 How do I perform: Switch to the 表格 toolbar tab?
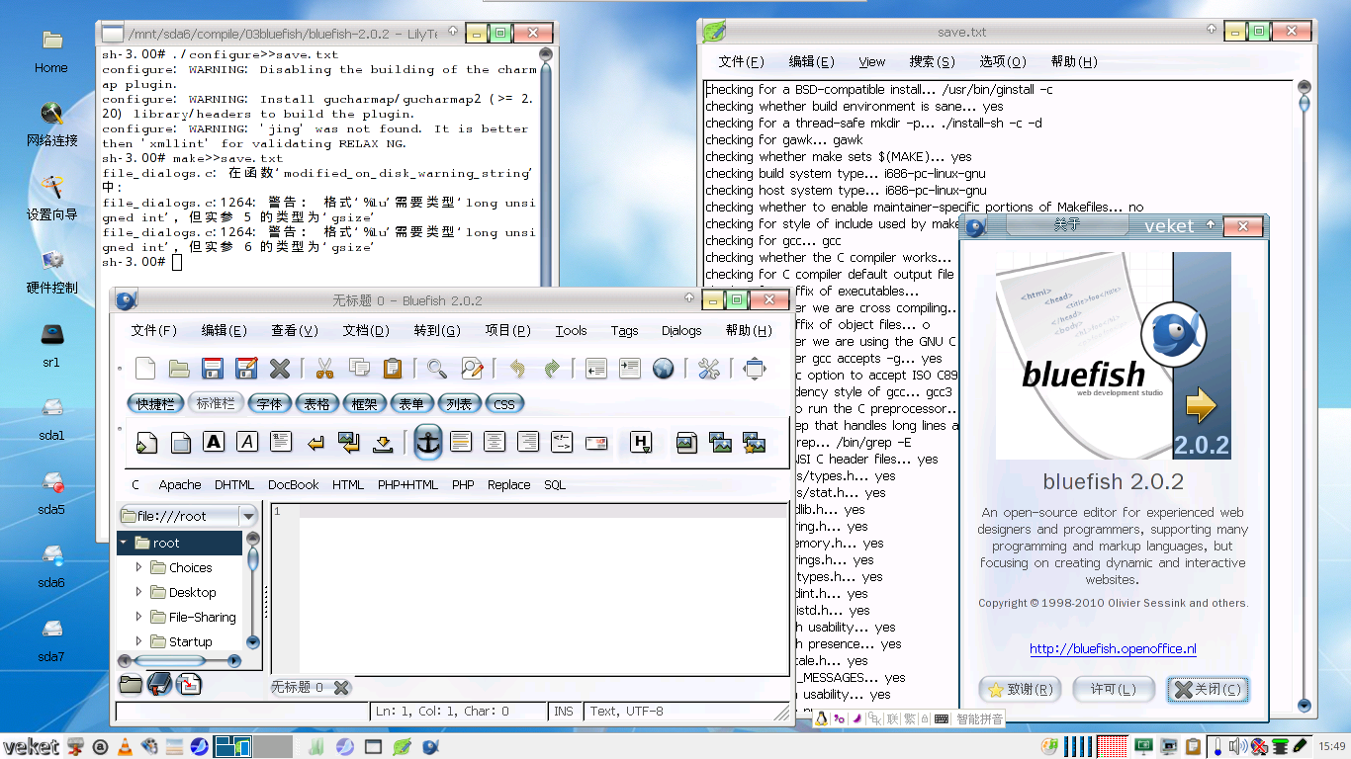[x=316, y=403]
